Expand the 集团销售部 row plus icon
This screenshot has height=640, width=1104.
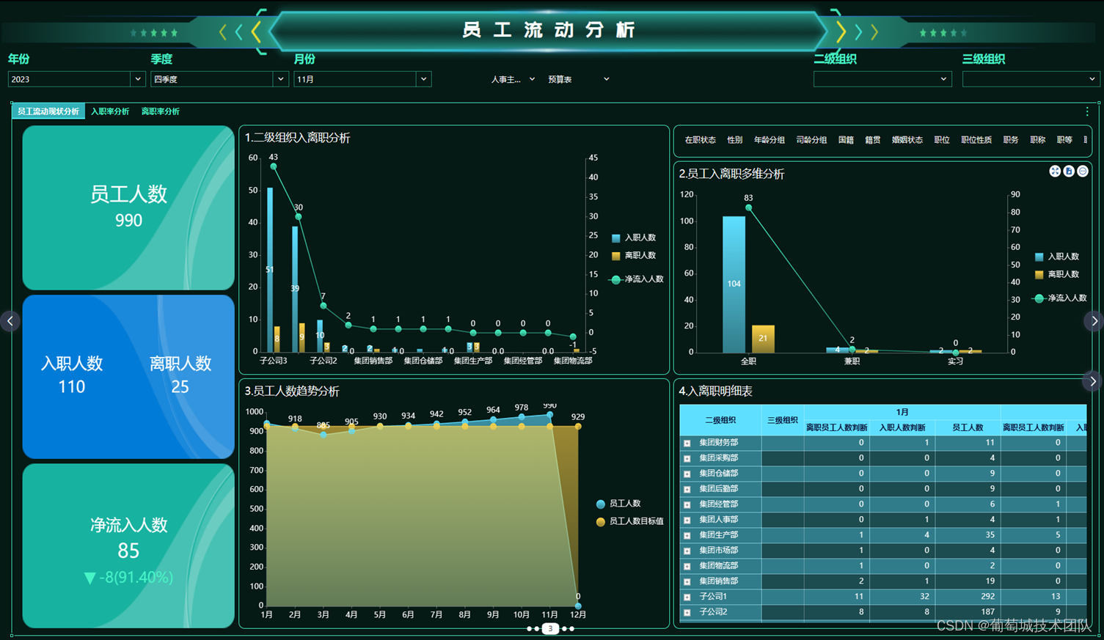[687, 581]
